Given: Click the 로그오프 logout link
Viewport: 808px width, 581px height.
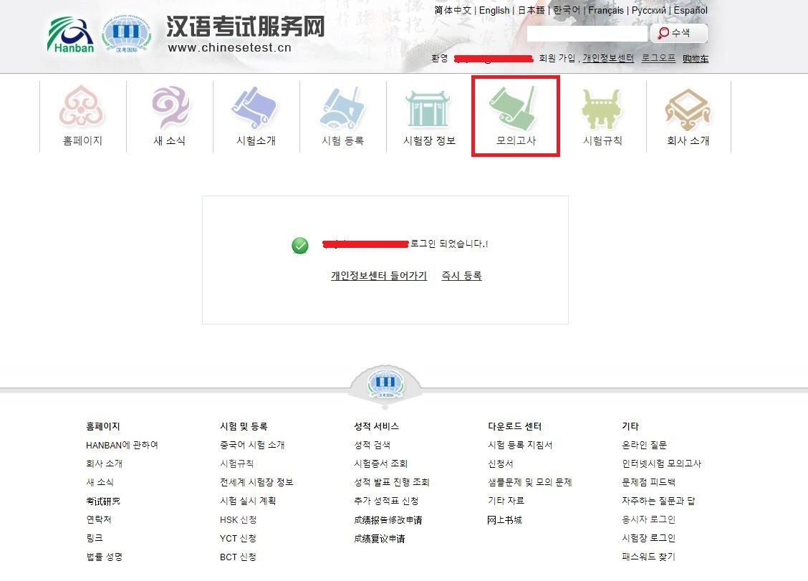Looking at the screenshot, I should (x=658, y=59).
